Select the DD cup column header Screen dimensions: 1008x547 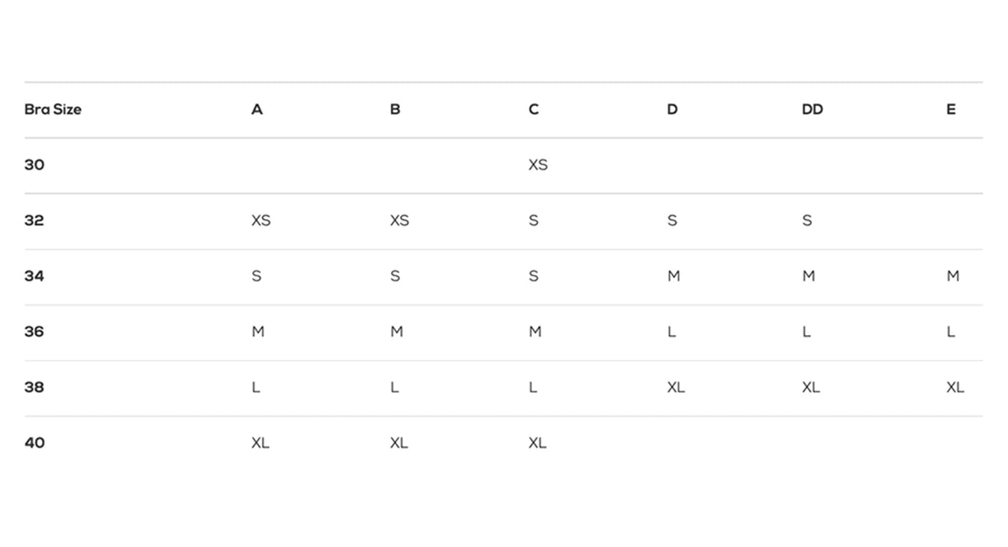(813, 109)
